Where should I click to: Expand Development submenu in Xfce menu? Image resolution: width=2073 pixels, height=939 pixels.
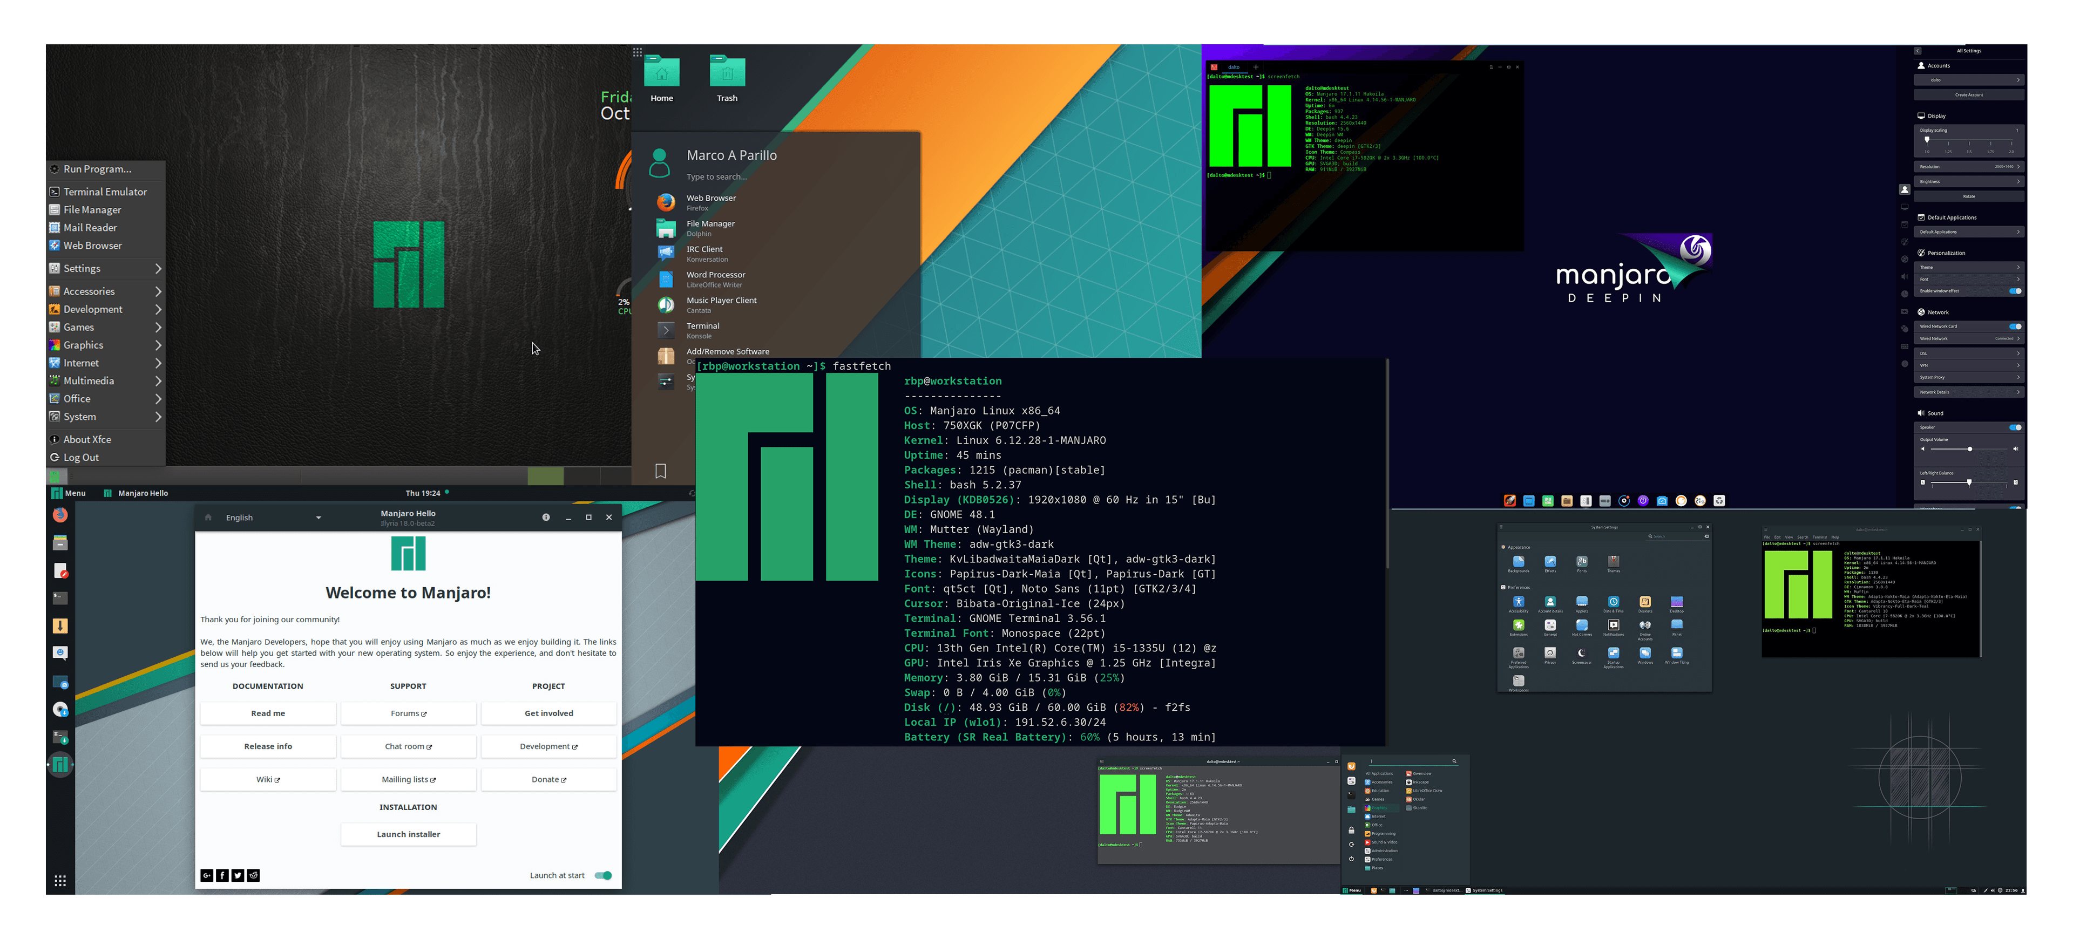[x=105, y=309]
